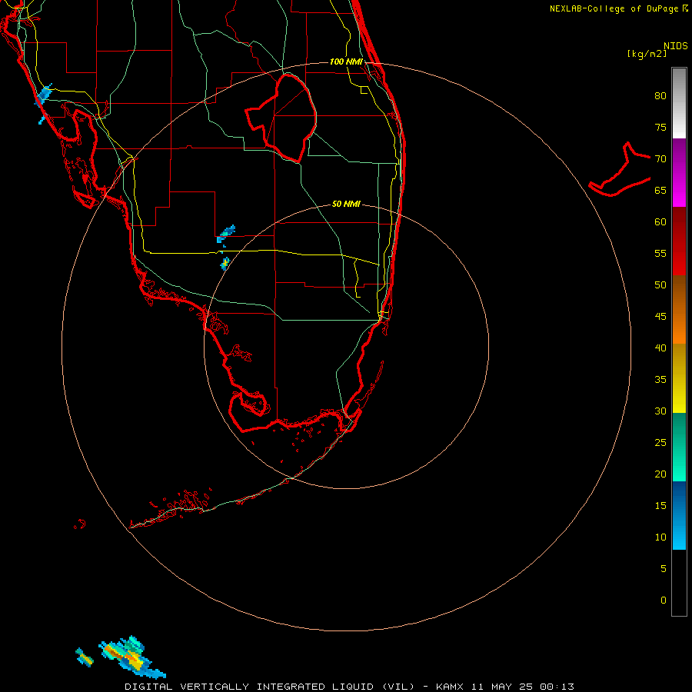This screenshot has width=692, height=692.
Task: Pick the yellow band of the color bar
Action: pyautogui.click(x=679, y=378)
